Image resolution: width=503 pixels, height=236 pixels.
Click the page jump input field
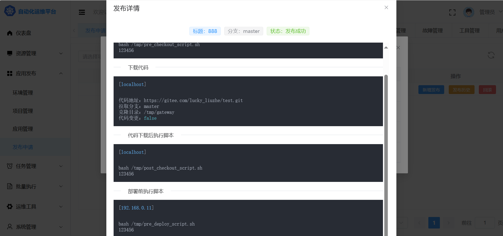[484, 223]
